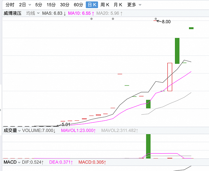
Task: Open the dropdown arrow next to 2日
Action: tap(30, 5)
